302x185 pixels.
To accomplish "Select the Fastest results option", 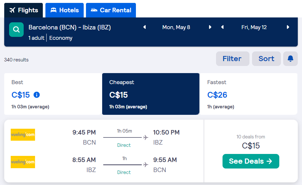I will 249,94.
